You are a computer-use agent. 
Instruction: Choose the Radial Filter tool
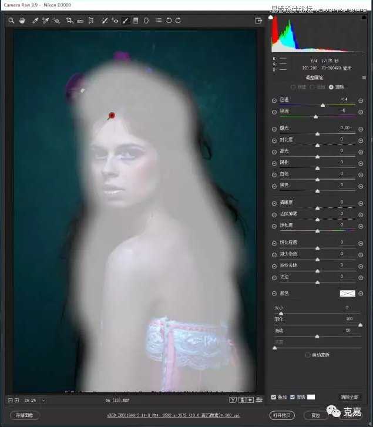(x=146, y=21)
